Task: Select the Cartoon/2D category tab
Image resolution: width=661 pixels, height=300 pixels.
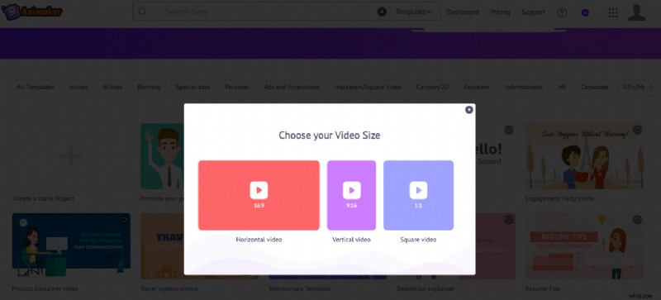Action: tap(432, 87)
